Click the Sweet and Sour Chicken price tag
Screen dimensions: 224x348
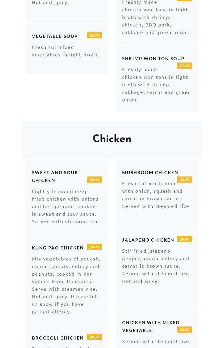(94, 180)
